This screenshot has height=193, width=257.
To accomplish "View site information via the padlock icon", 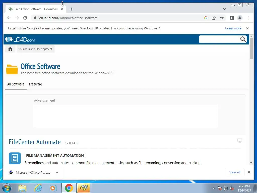I will point(35,18).
